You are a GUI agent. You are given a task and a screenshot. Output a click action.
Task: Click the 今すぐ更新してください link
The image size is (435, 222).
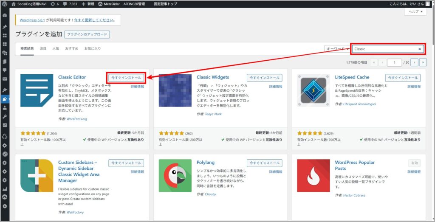93,20
